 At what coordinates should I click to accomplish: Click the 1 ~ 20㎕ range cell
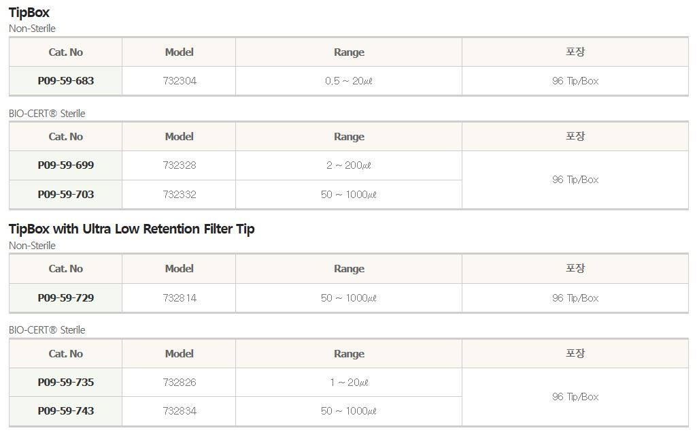click(x=349, y=383)
